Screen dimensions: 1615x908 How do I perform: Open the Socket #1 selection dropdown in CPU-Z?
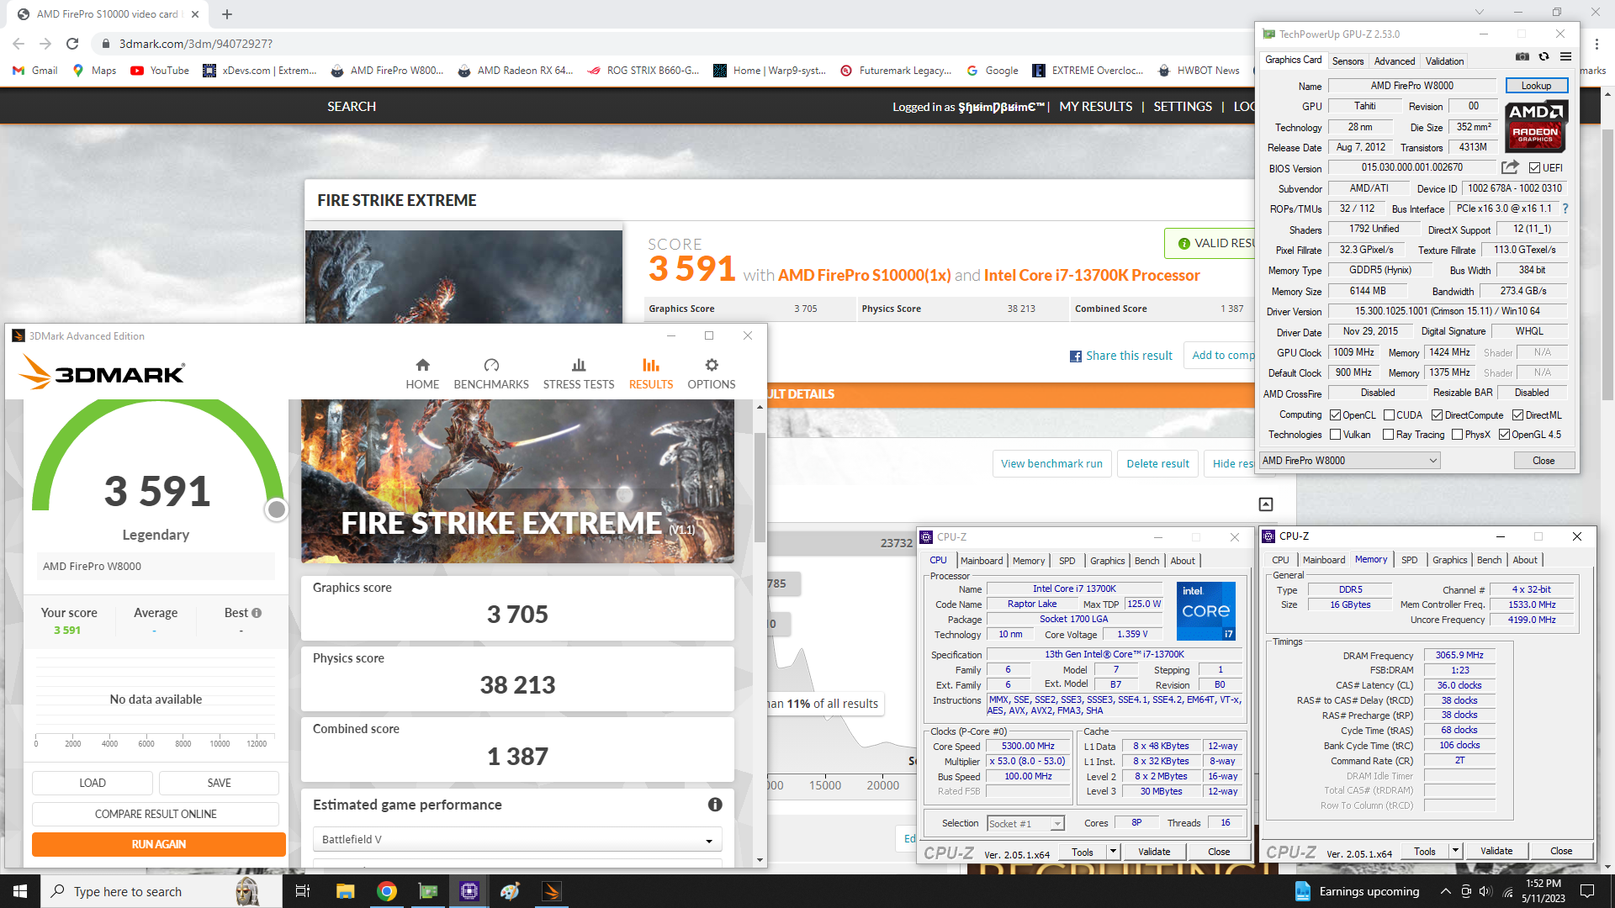[x=1025, y=824]
